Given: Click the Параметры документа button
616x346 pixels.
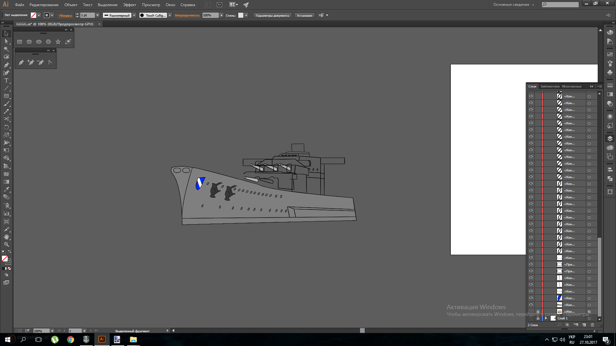Looking at the screenshot, I should tap(272, 15).
